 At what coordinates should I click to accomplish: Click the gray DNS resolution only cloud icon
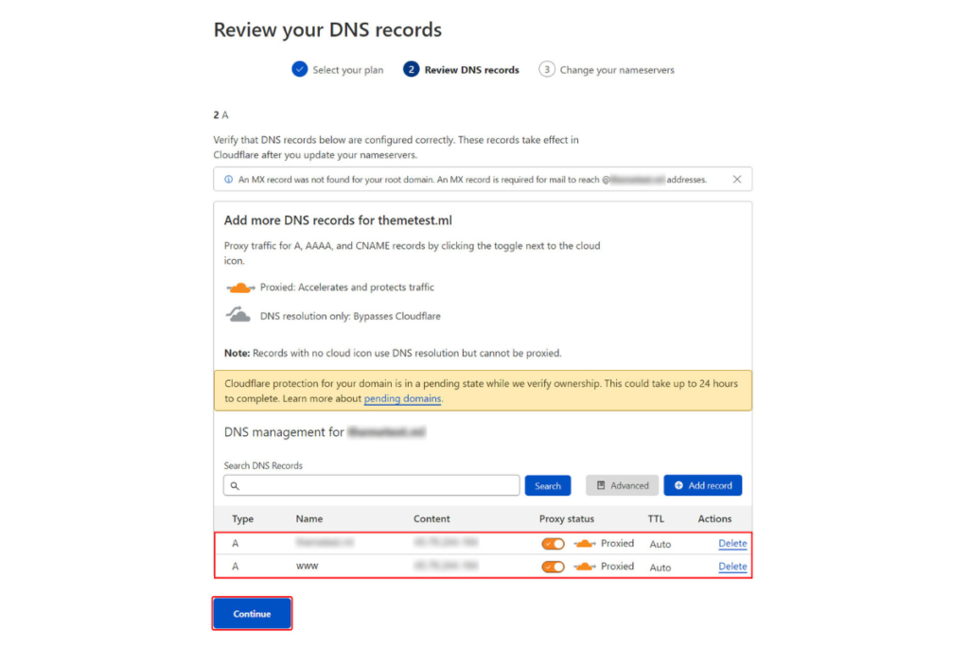click(x=238, y=315)
